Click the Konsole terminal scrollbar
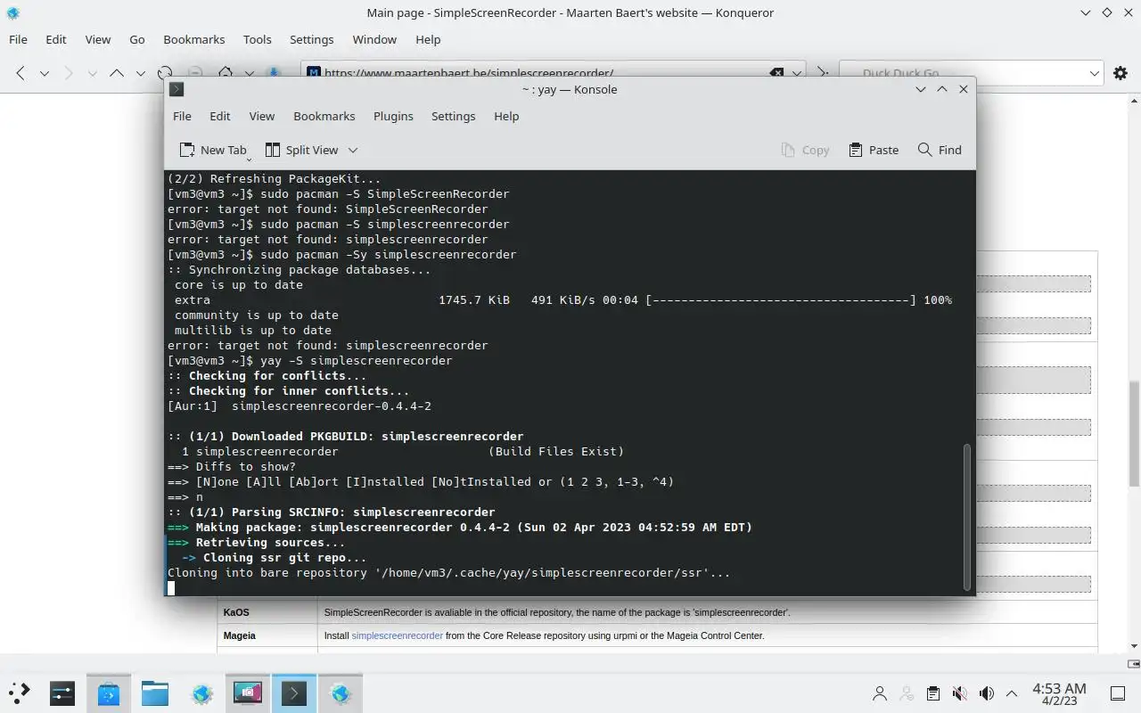This screenshot has width=1141, height=713. coord(968,517)
